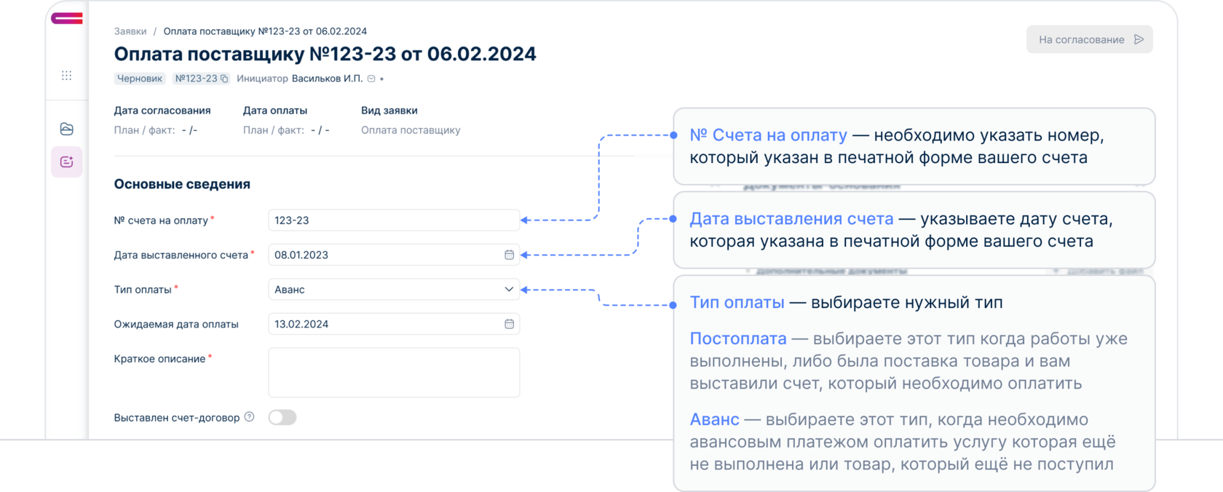Click the Оплата поставщику request type value
Viewport: 1223px width, 492px height.
click(x=411, y=130)
